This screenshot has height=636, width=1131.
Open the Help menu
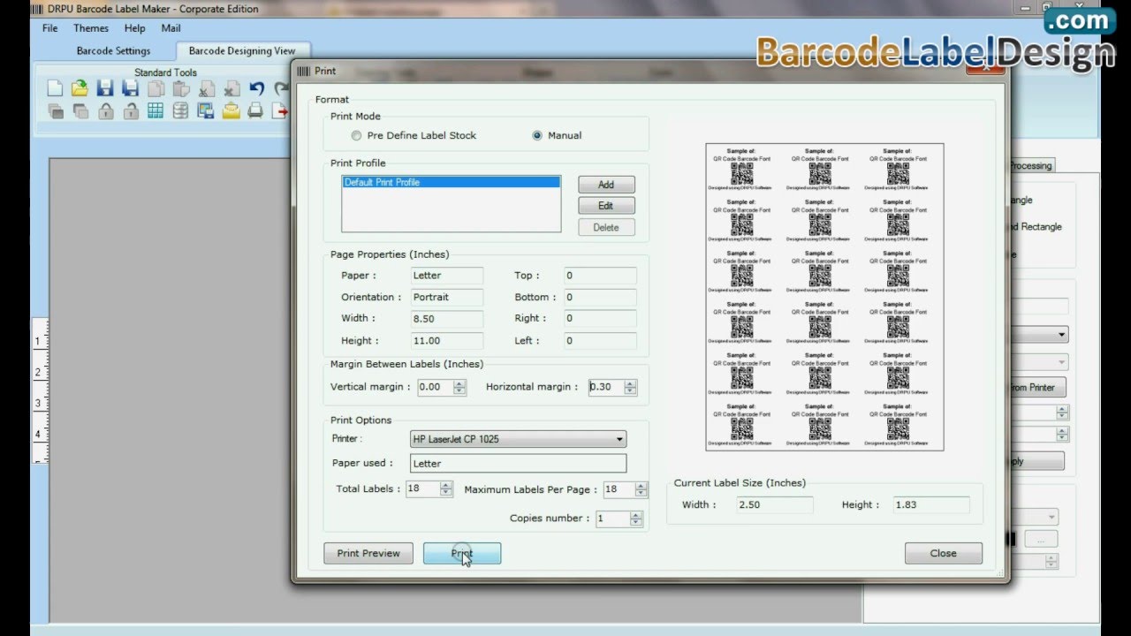pos(134,28)
